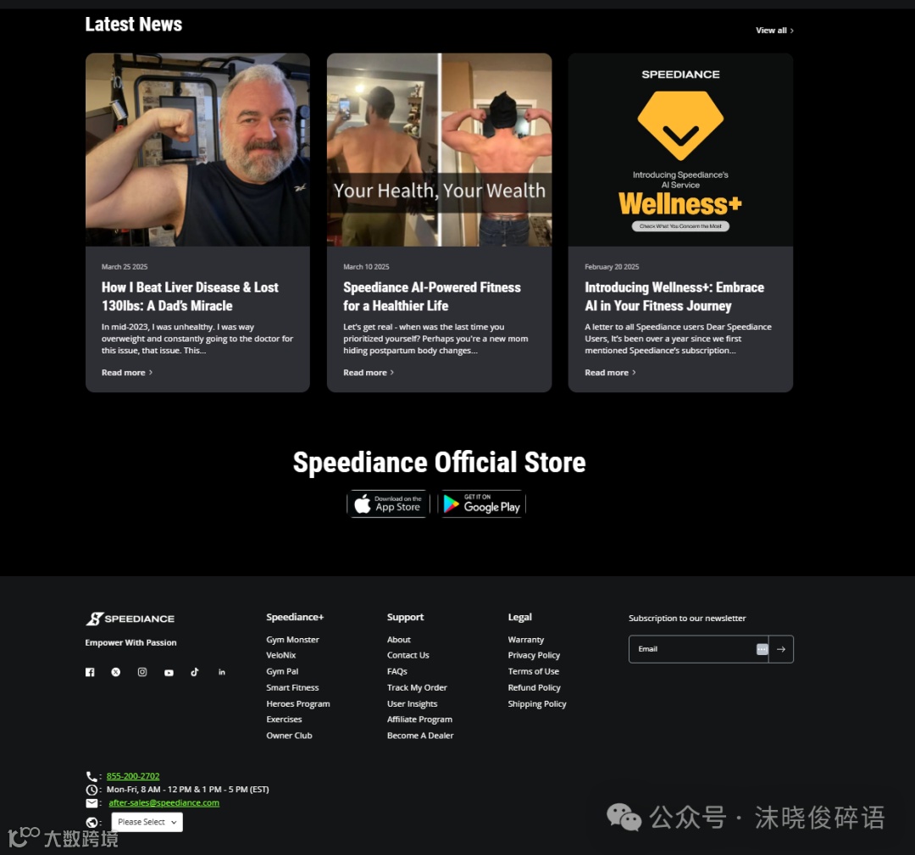
Task: Open Speediance TikTok icon
Action: click(195, 672)
